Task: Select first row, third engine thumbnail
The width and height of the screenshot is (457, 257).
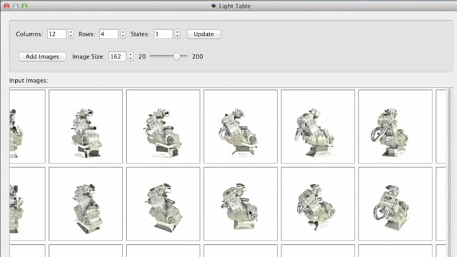Action: [x=164, y=126]
